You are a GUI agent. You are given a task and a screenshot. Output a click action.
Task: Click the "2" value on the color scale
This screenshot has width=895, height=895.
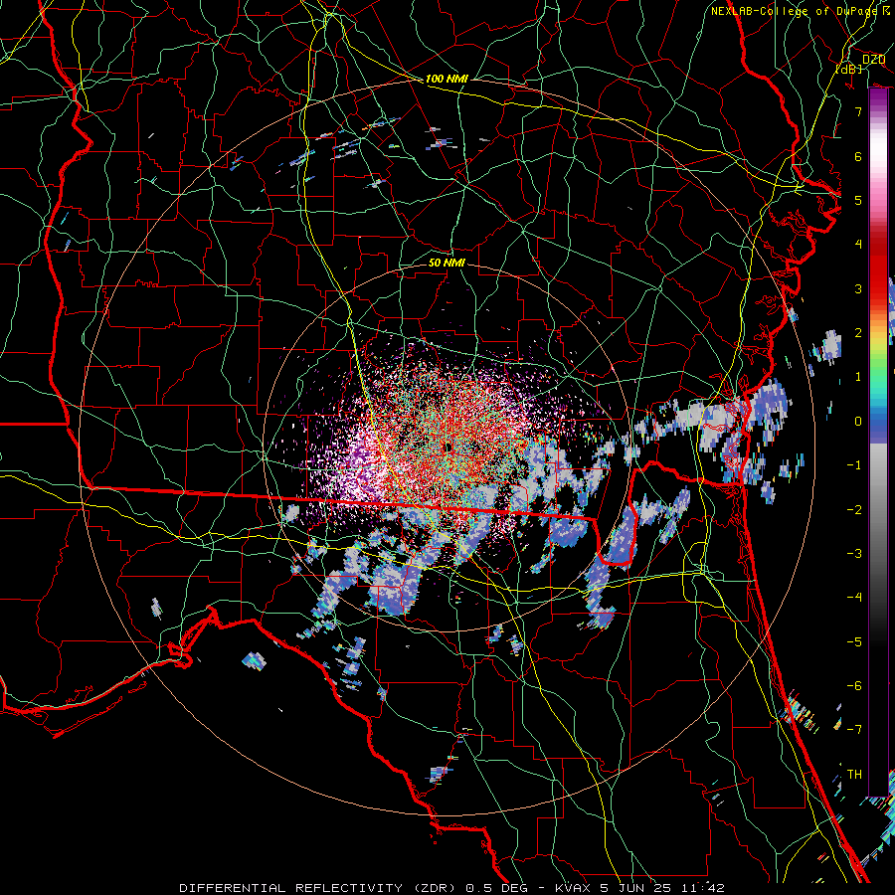[858, 333]
